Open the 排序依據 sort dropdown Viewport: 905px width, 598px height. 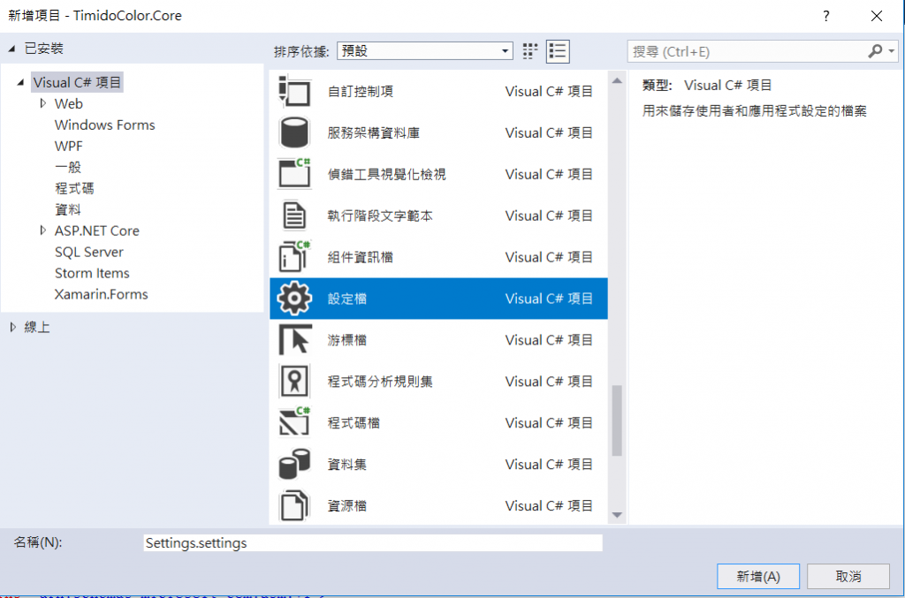click(425, 51)
